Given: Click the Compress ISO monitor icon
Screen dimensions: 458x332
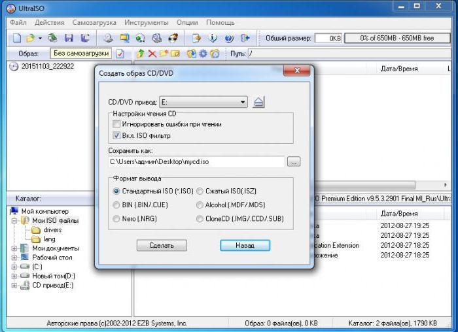Looking at the screenshot, I should pos(125,38).
